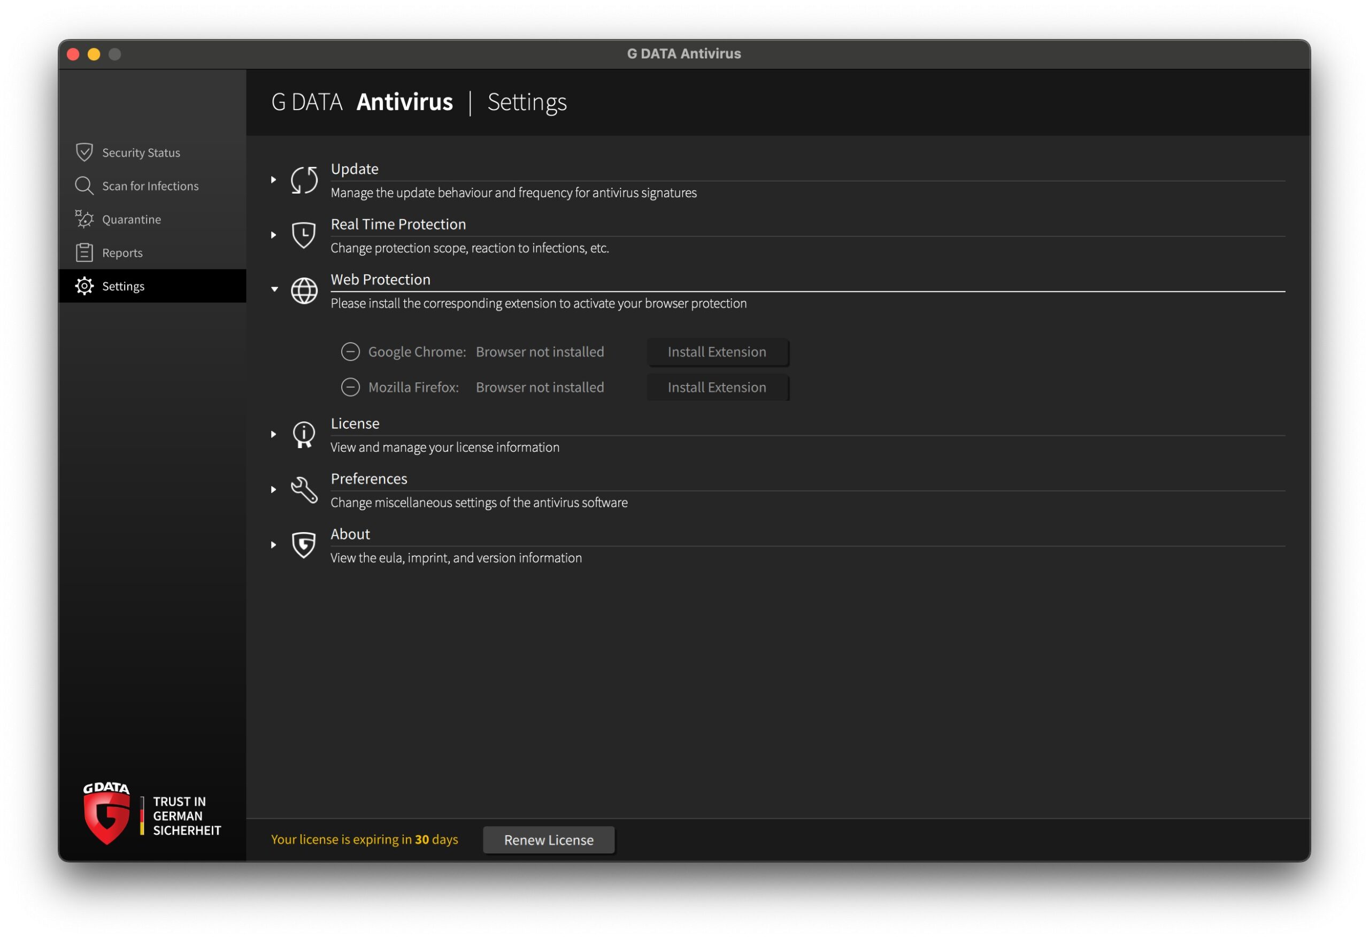The image size is (1369, 939).
Task: Click the 'TRUST IN GERMAN SICHERHEIT' slogan
Action: pos(187,817)
